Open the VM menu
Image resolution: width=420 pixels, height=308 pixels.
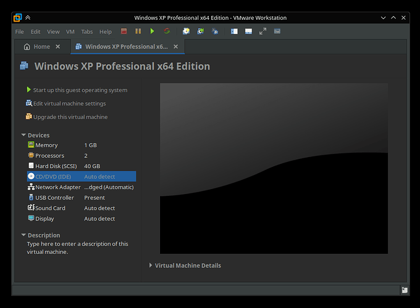(70, 32)
